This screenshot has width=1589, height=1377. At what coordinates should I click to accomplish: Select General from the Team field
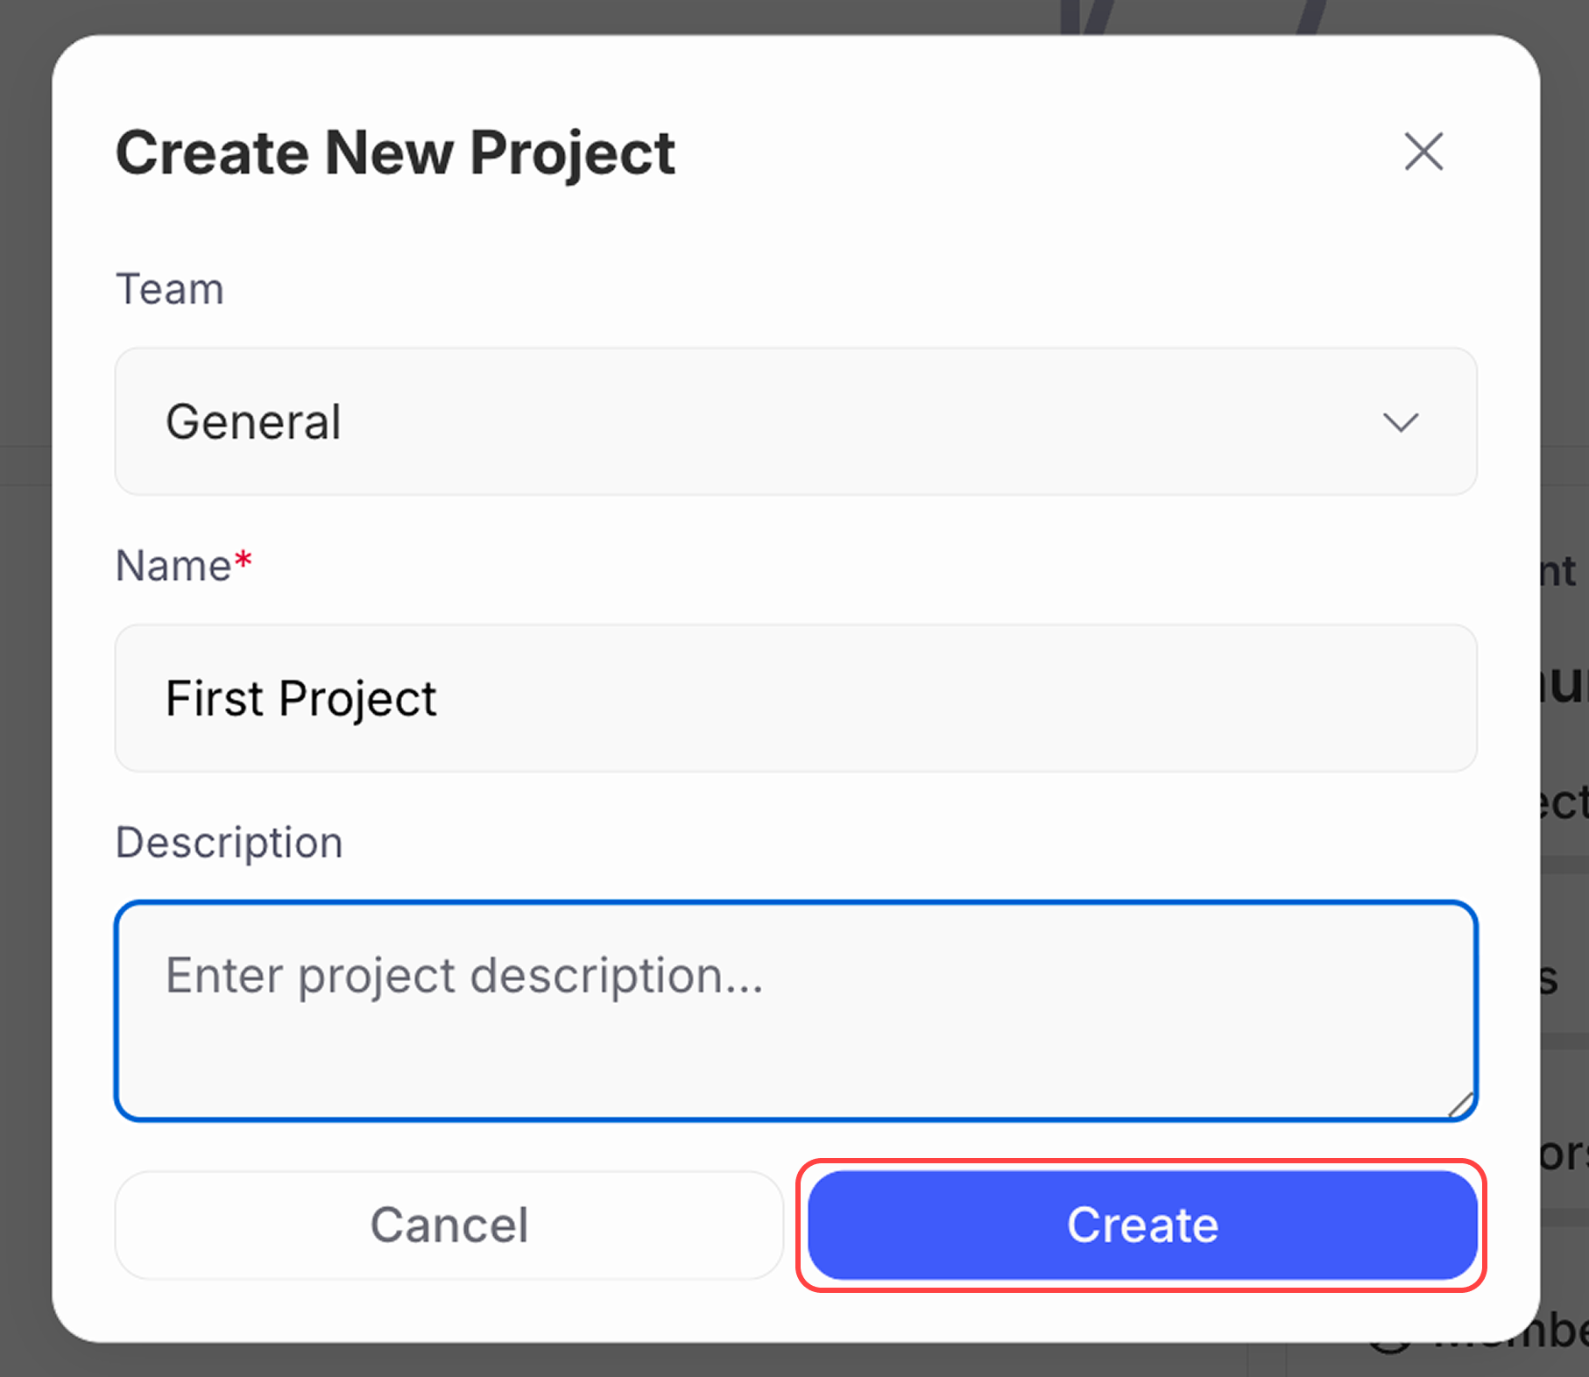click(254, 422)
